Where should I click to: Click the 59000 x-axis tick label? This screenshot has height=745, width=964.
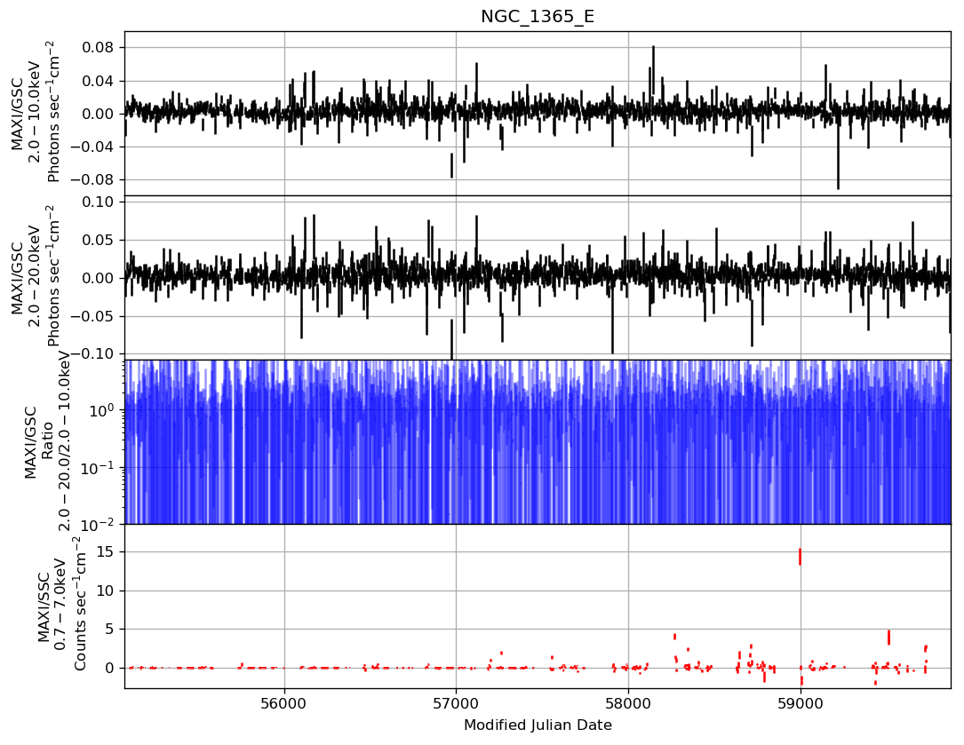click(x=801, y=704)
